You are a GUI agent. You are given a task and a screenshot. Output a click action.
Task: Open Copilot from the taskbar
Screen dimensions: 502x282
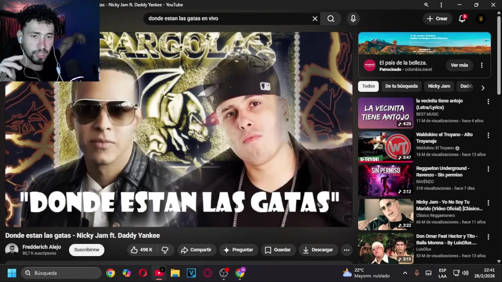pyautogui.click(x=127, y=273)
